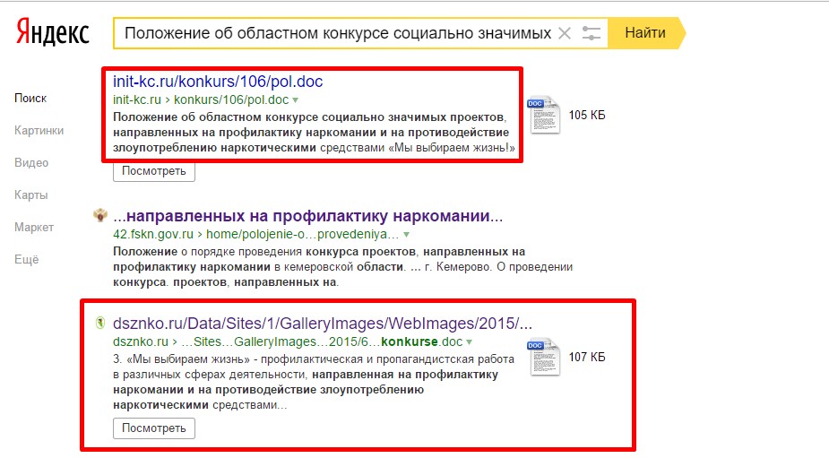Open the '...направленных на профилактику наркомании...' result

click(307, 216)
